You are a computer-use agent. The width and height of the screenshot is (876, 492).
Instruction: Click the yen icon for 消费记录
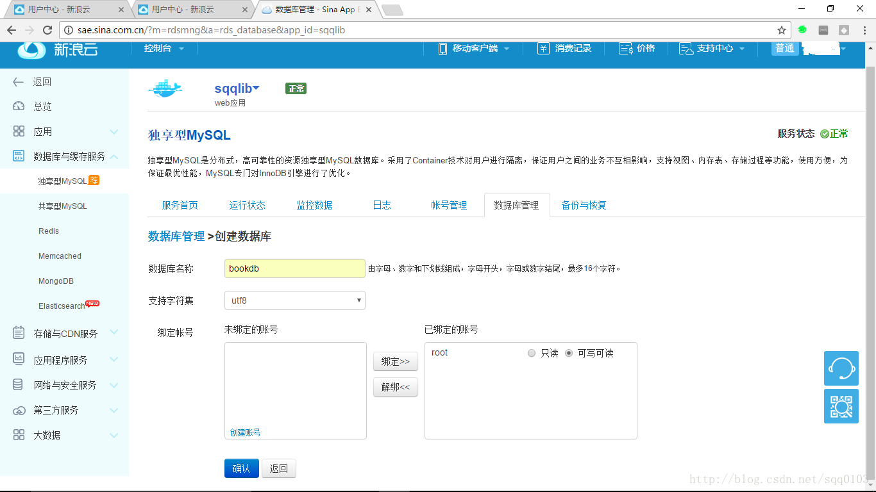pos(543,49)
